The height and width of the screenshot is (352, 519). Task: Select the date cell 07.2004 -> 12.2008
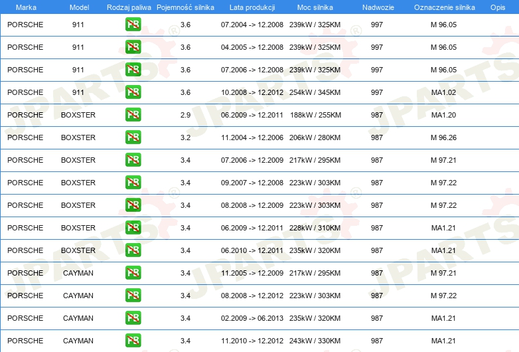(x=252, y=25)
